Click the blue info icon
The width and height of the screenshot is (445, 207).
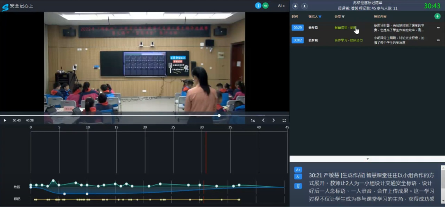point(258,6)
